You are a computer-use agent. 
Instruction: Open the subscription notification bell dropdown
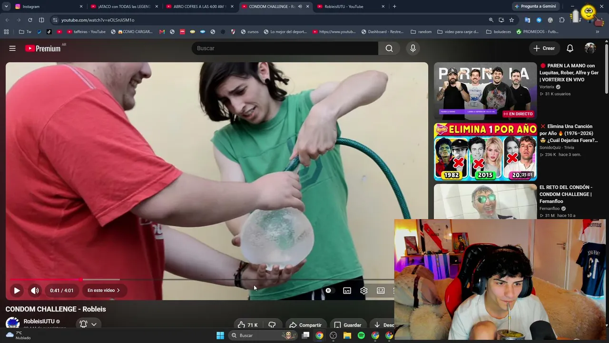pos(88,324)
